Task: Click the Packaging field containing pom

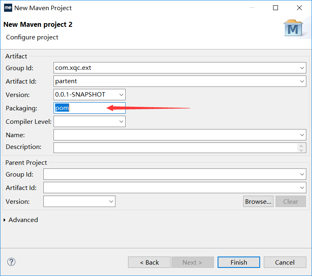Action: (x=90, y=108)
